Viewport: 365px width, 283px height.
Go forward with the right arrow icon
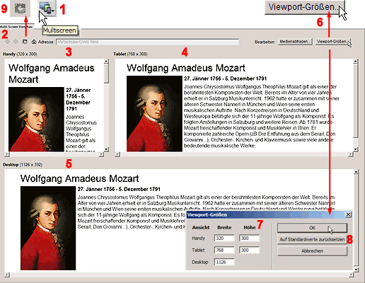tap(16, 42)
